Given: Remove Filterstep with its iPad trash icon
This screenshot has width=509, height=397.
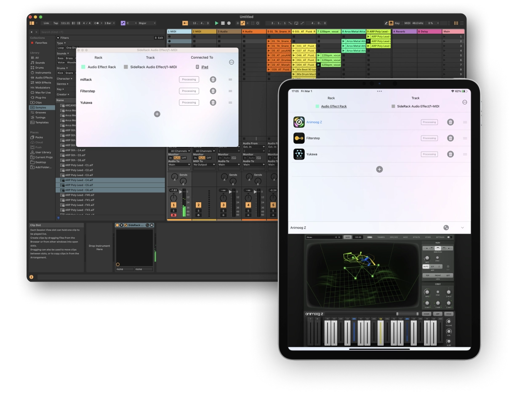Looking at the screenshot, I should coord(450,138).
